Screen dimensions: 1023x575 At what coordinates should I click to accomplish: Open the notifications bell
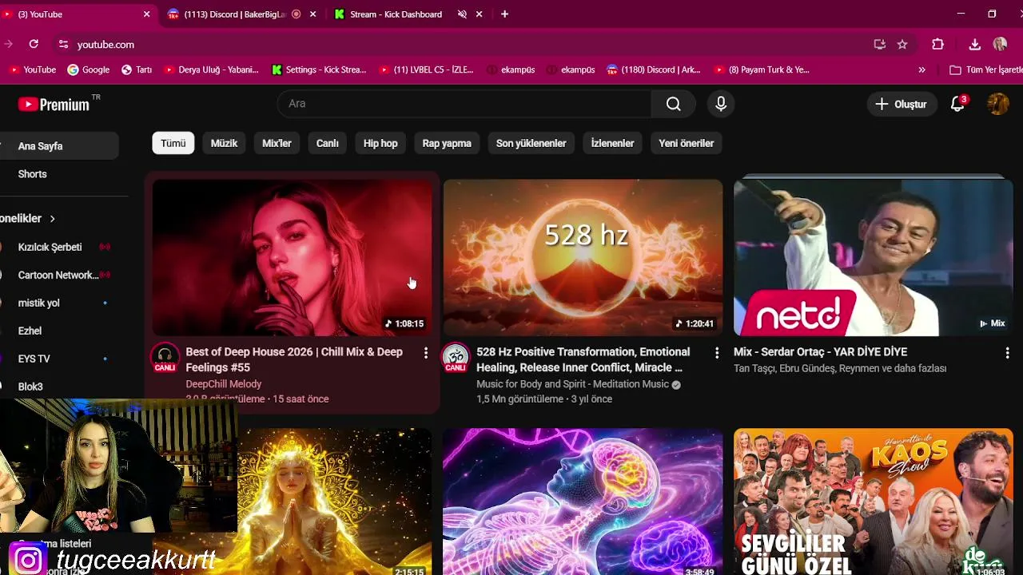click(957, 104)
